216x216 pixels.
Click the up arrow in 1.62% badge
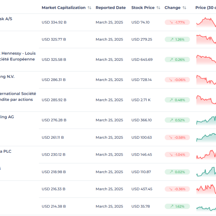[172, 206]
